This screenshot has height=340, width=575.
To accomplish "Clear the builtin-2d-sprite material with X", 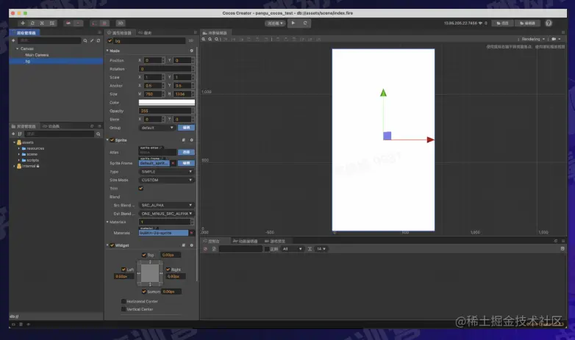I will (x=191, y=233).
